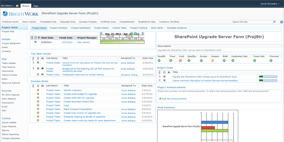284x142 pixels.
Task: Click the red exclamation beside Project Goals issue
Action: 33,63
